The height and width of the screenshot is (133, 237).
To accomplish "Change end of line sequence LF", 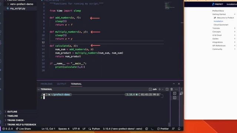I will (84, 129).
